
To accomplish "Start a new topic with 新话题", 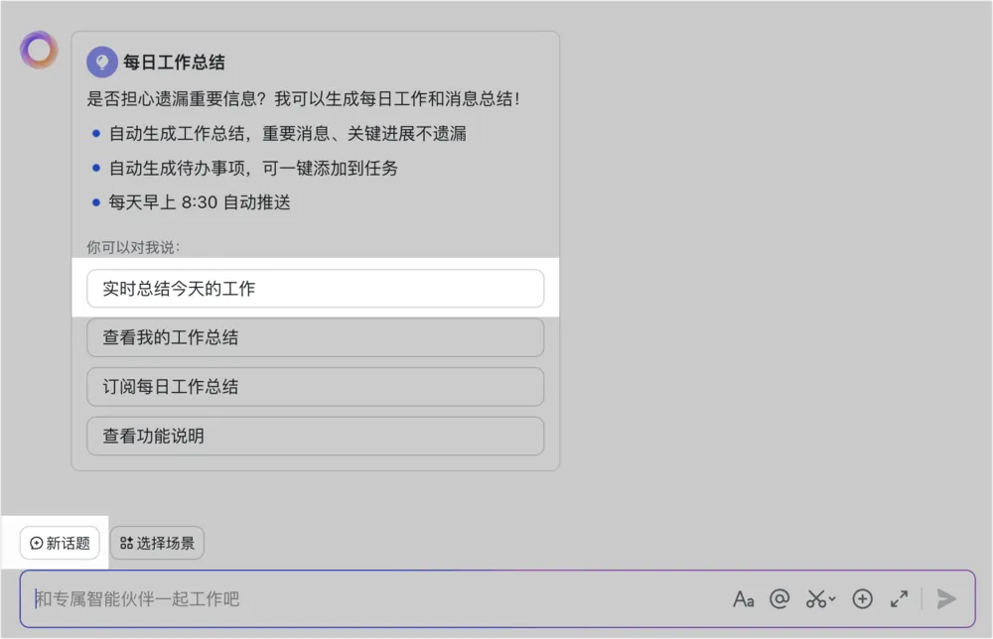I will point(59,543).
